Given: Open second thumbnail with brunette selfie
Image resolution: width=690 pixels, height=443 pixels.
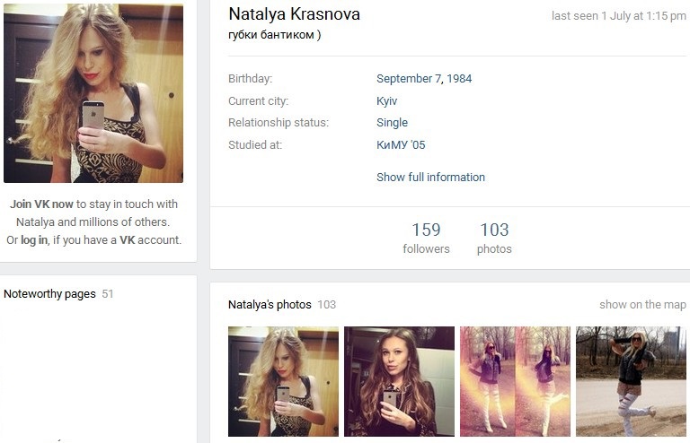Looking at the screenshot, I should pyautogui.click(x=399, y=381).
